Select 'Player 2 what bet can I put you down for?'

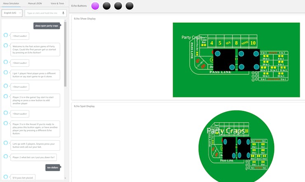(34, 157)
